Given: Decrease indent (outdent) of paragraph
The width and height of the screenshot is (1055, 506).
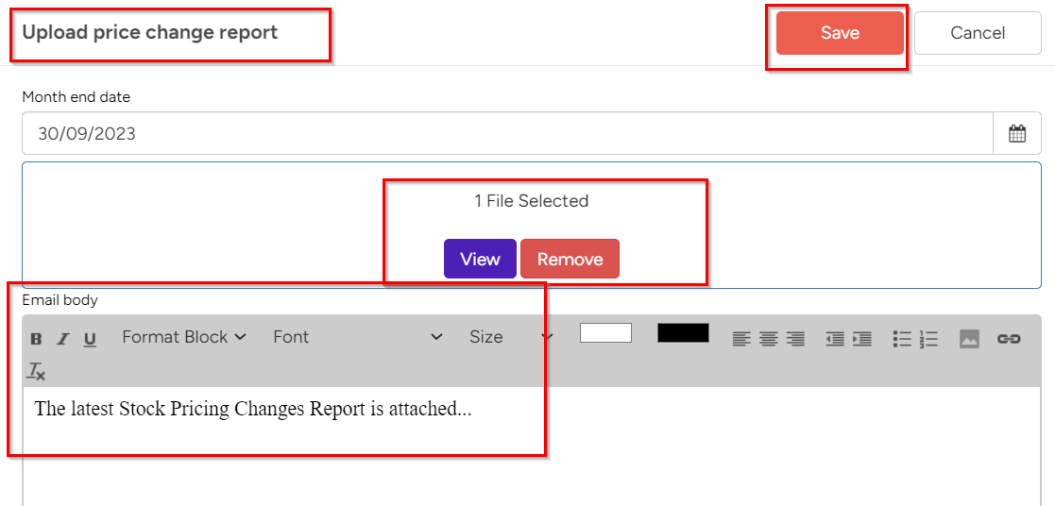Looking at the screenshot, I should pos(835,339).
